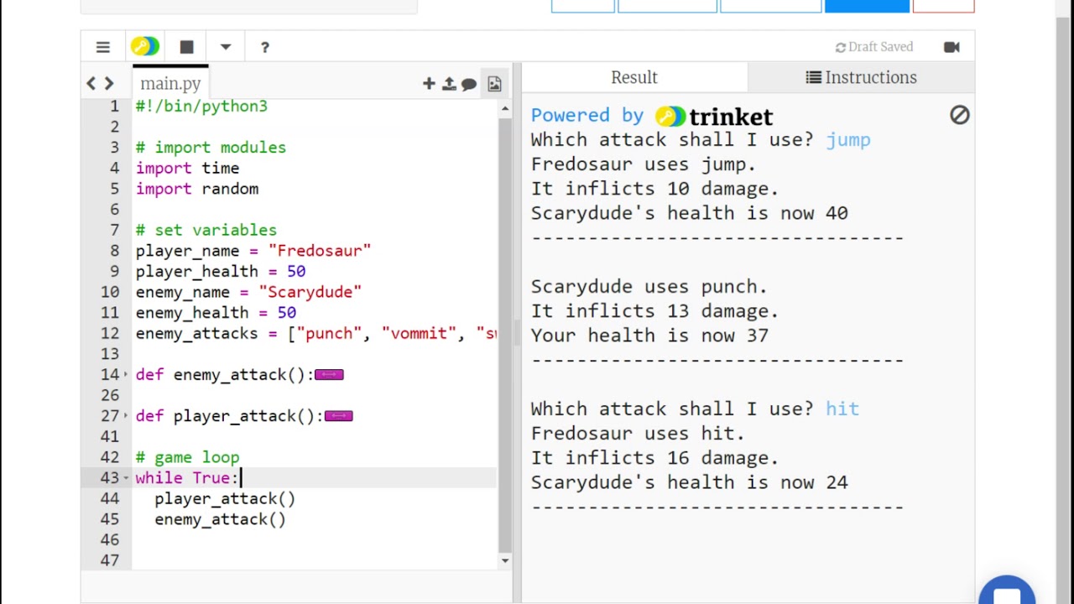Image resolution: width=1074 pixels, height=604 pixels.
Task: Click the trinket logo in output
Action: pyautogui.click(x=714, y=116)
